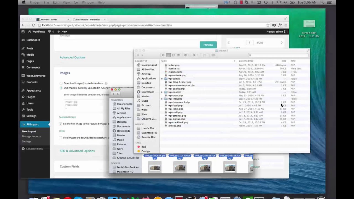Open Tools in the WordPress sidebar
This screenshot has width=354, height=199.
[30, 110]
